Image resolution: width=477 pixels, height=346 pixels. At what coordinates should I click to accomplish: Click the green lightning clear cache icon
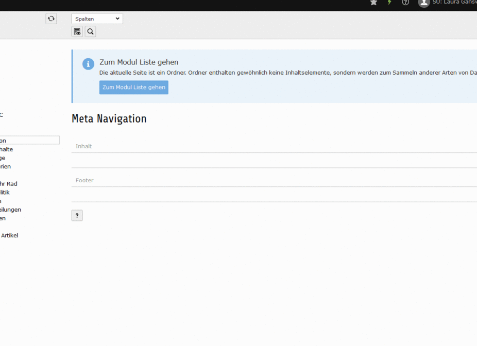389,3
